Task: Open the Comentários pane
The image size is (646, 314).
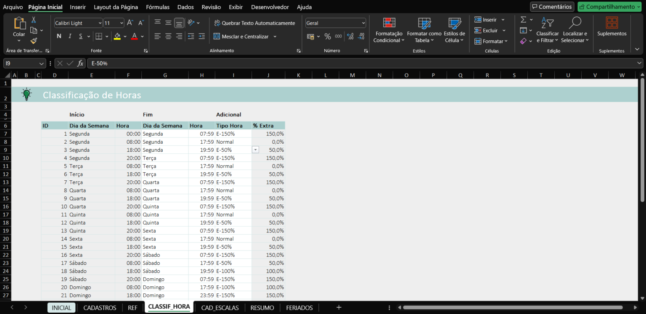Action: tap(552, 7)
